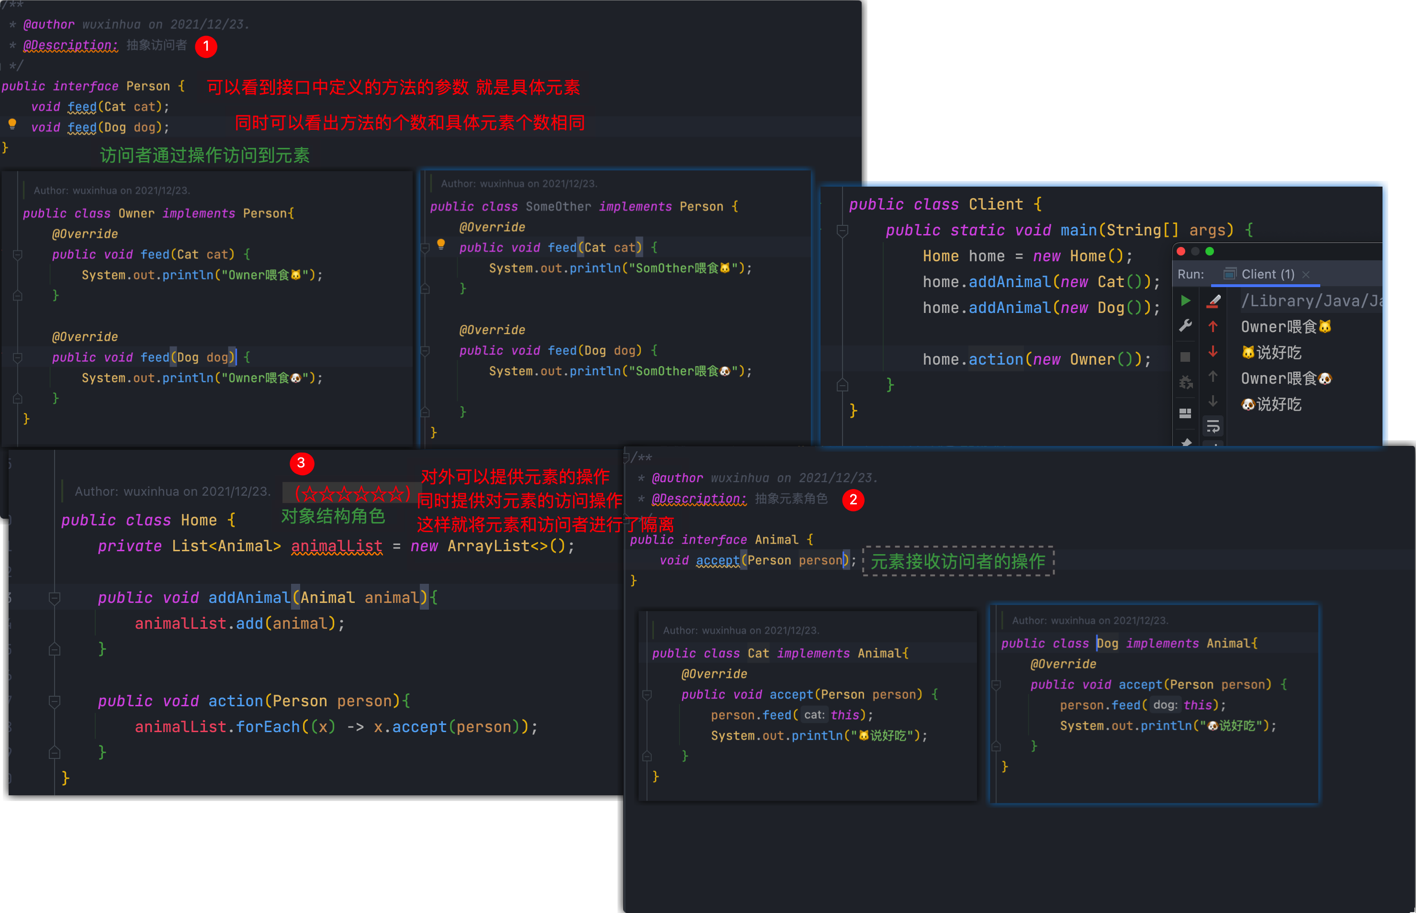Click the red up-arrow stack trace icon

(x=1213, y=326)
